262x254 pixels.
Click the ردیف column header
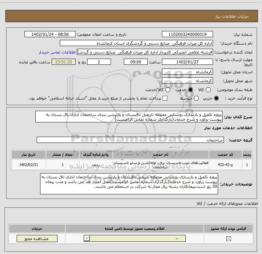(x=247, y=154)
